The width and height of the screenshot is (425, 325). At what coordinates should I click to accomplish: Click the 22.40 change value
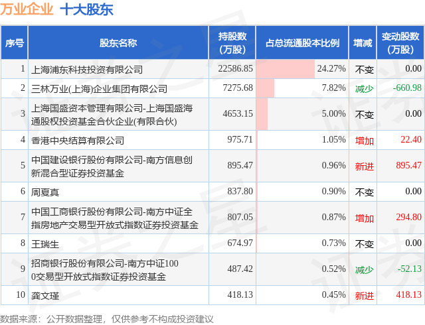[411, 140]
